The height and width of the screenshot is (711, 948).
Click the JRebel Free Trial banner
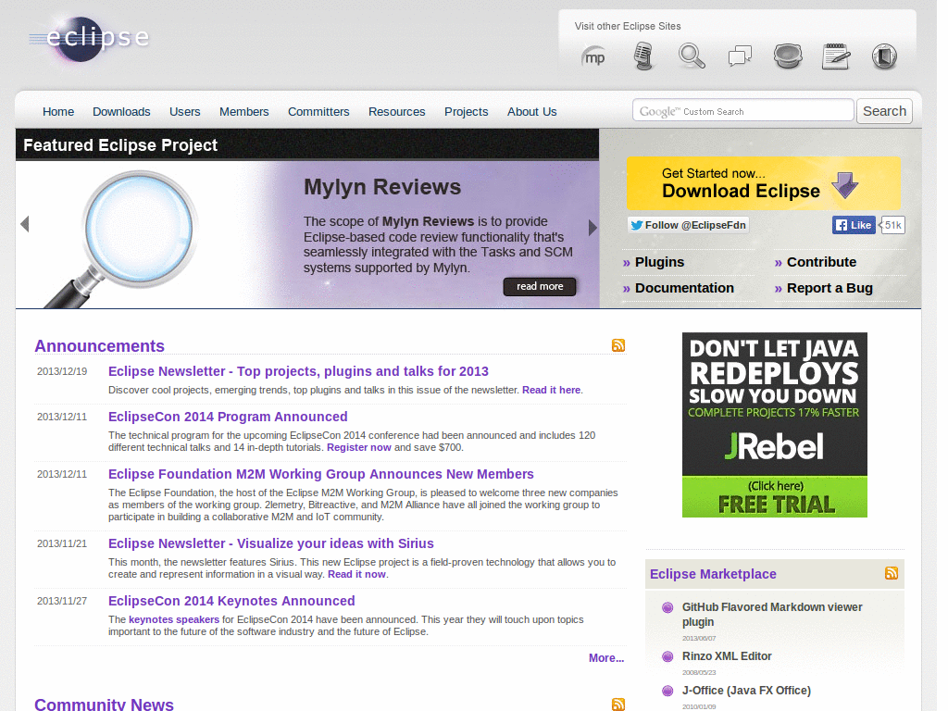pos(775,425)
